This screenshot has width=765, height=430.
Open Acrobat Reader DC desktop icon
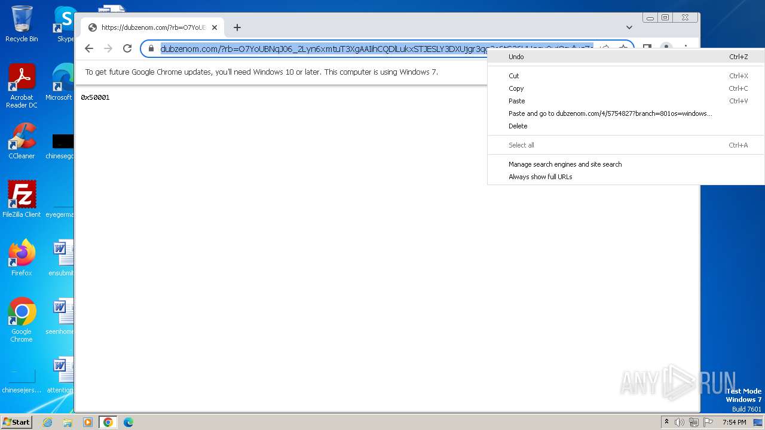pyautogui.click(x=22, y=86)
